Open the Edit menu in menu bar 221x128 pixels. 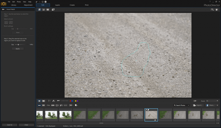(14, 2)
